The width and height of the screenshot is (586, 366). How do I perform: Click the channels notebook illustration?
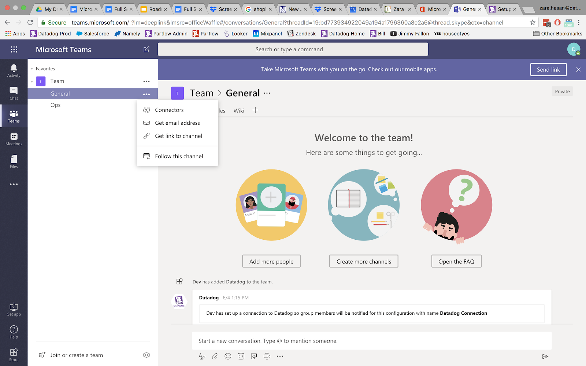point(364,205)
